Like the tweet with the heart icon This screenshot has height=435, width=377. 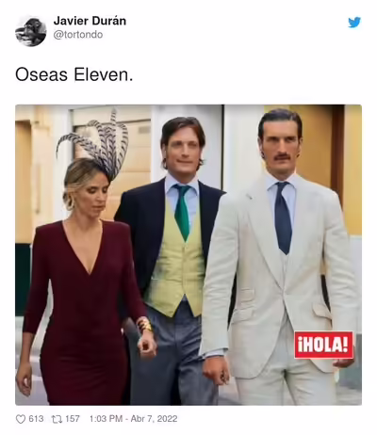click(21, 419)
